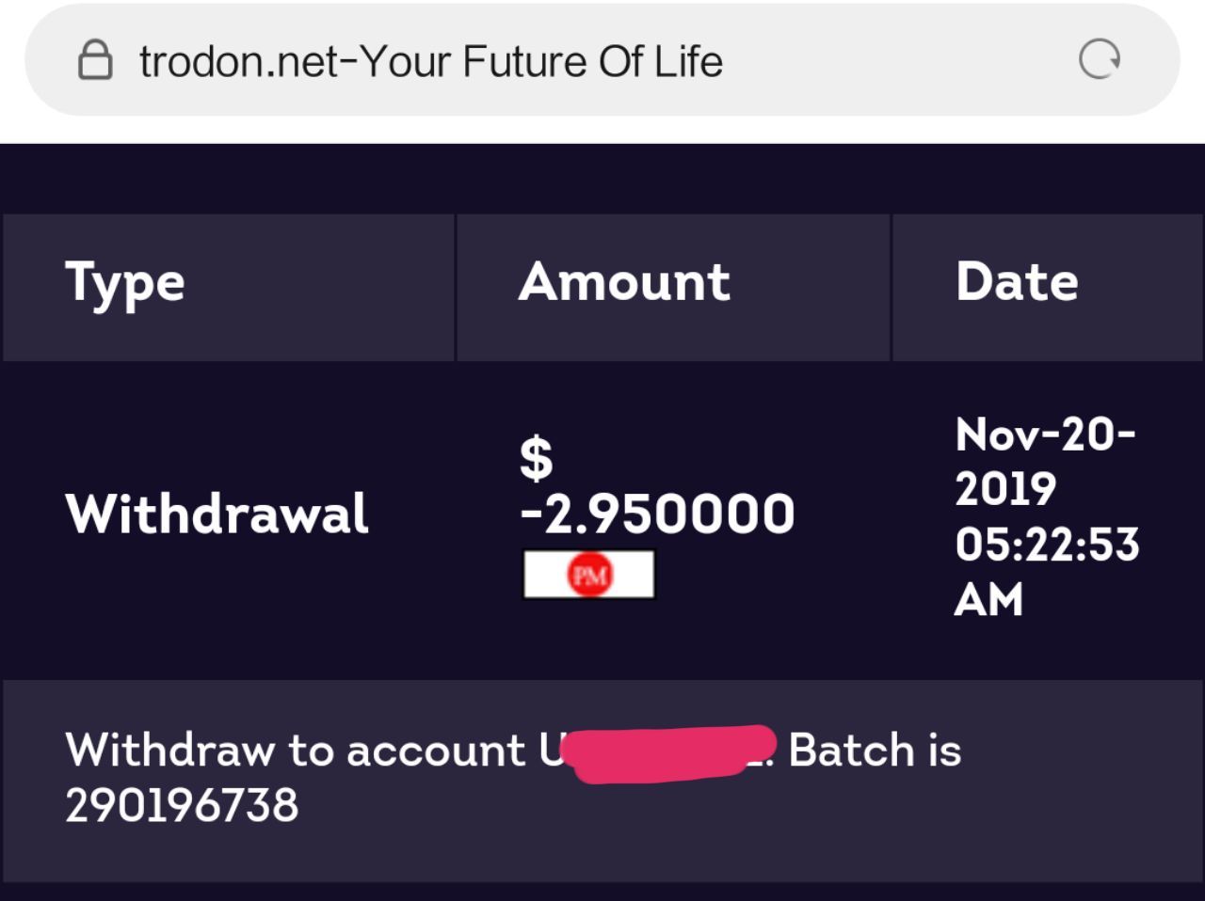Viewport: 1205px width, 901px height.
Task: Select the batch number 290196738
Action: (182, 805)
